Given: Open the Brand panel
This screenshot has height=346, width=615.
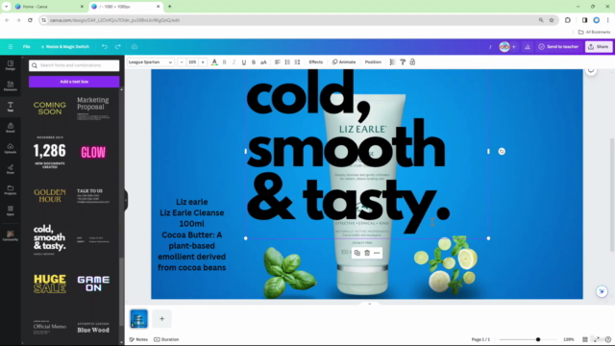Looking at the screenshot, I should point(11,128).
